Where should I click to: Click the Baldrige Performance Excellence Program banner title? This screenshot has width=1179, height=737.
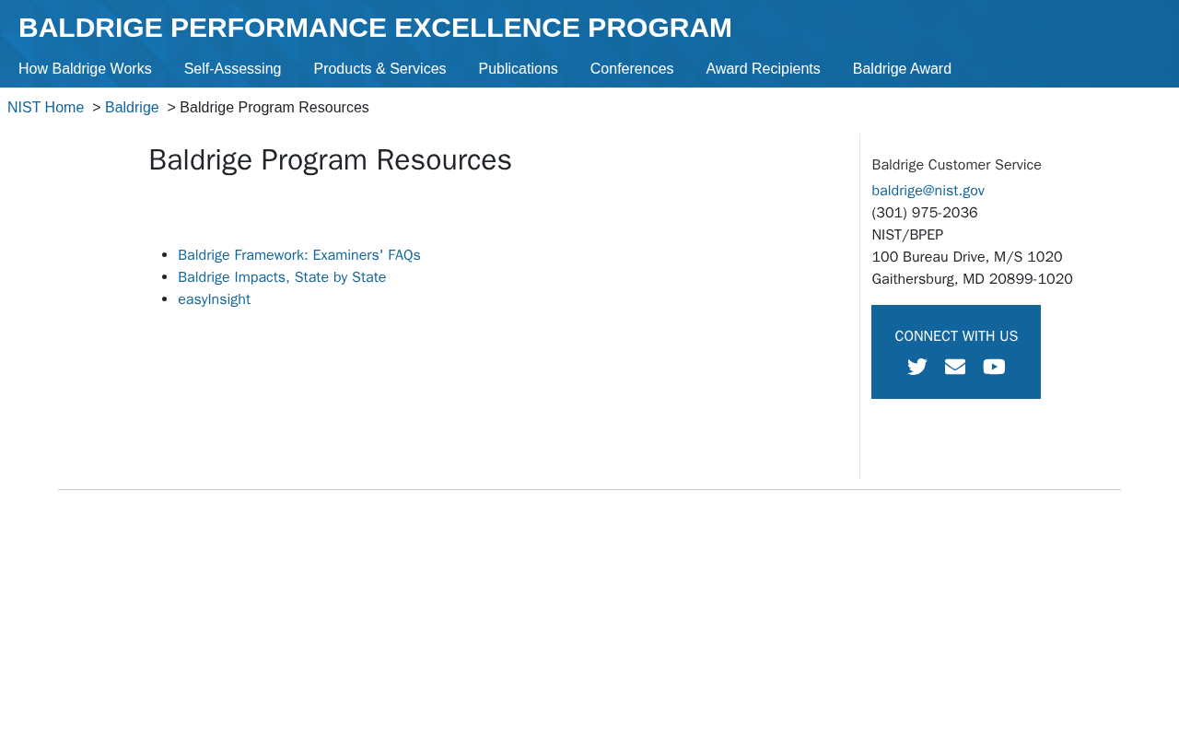point(375,28)
